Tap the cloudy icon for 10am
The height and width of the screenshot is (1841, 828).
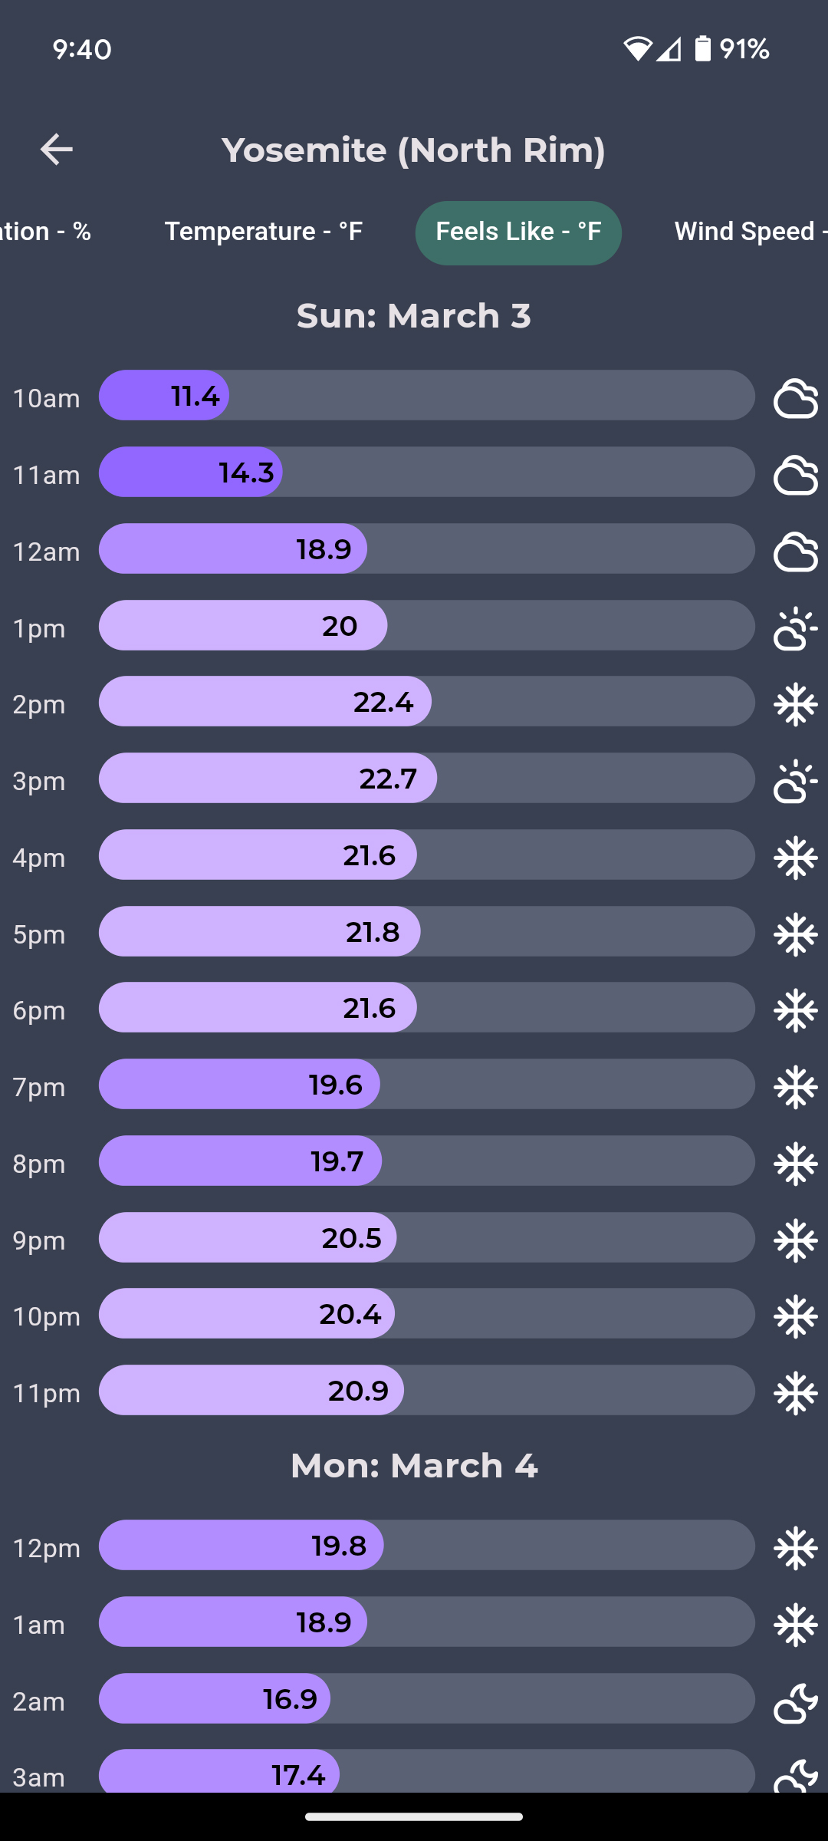pyautogui.click(x=795, y=397)
